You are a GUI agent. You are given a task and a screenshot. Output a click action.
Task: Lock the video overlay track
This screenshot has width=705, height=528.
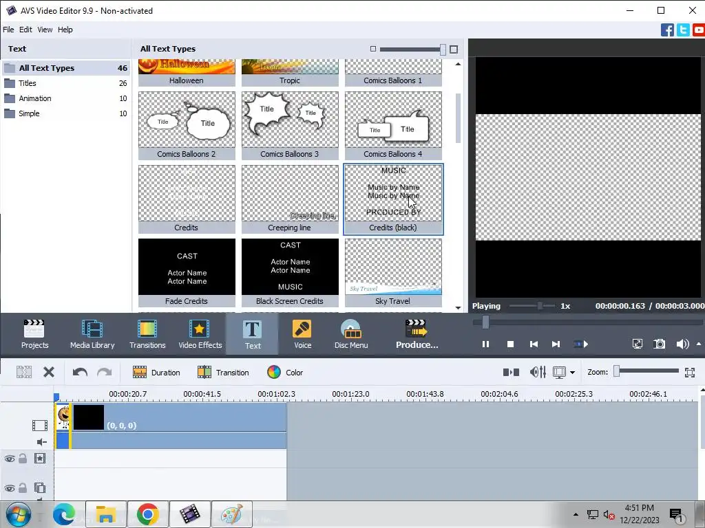(23, 487)
